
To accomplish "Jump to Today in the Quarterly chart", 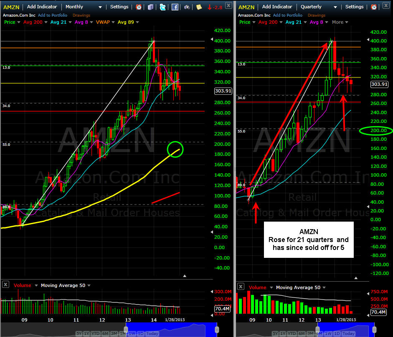I will (x=348, y=334).
